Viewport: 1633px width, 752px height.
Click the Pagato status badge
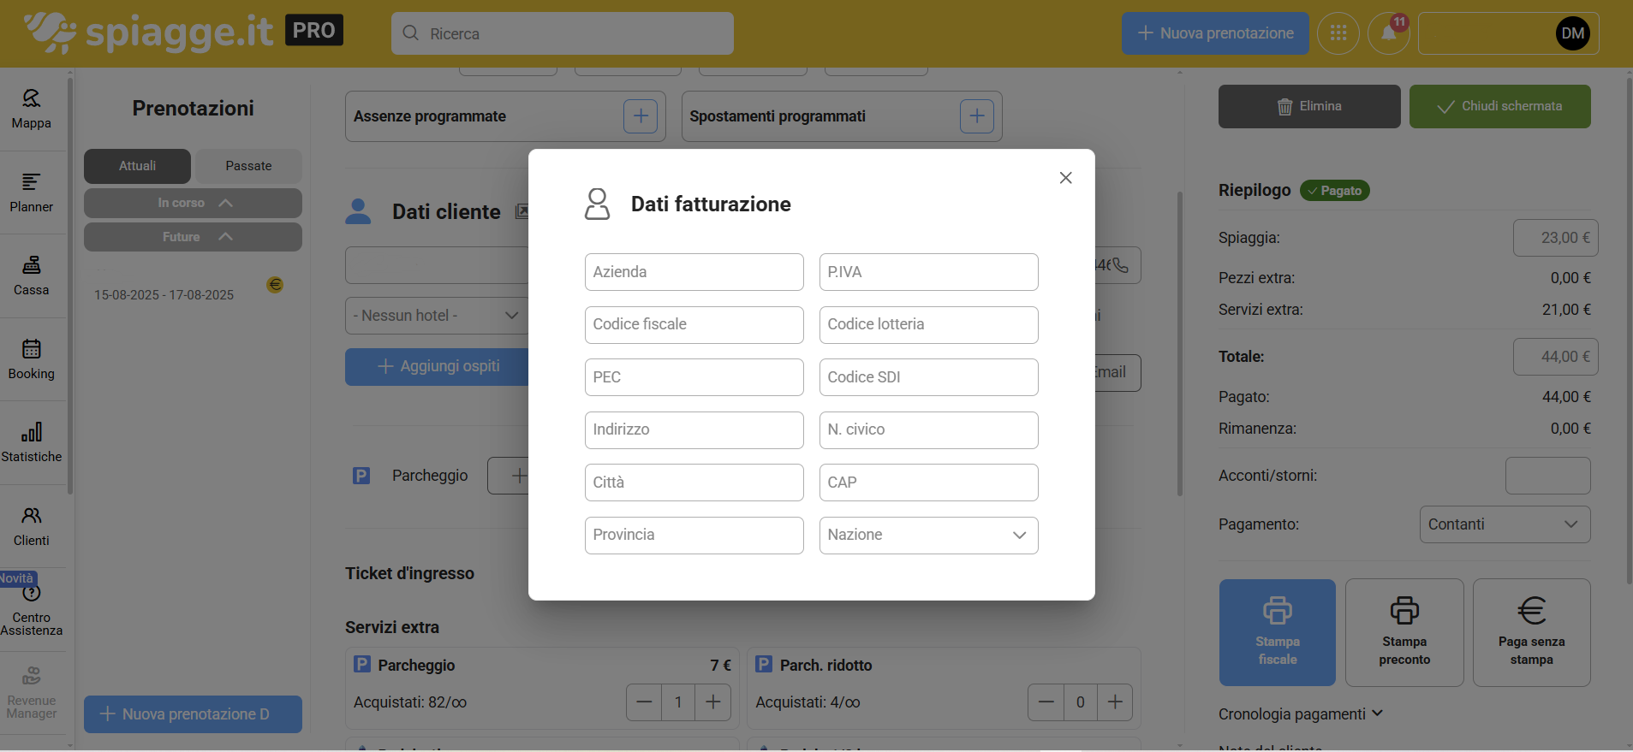(x=1334, y=191)
